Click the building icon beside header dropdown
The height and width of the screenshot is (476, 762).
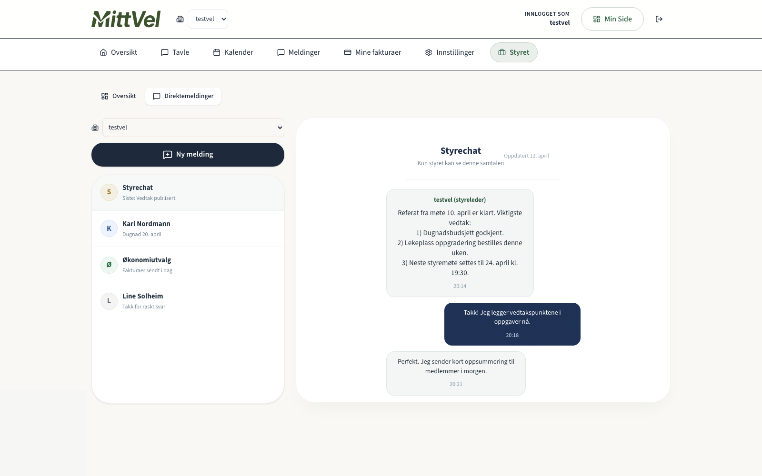(180, 19)
